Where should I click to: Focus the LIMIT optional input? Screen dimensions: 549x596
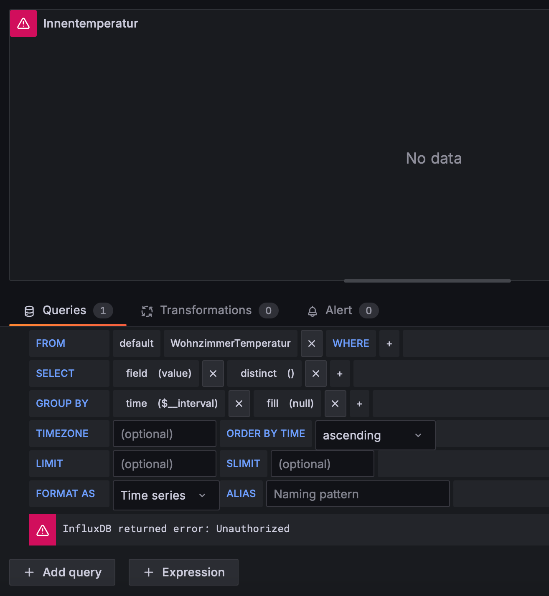pos(165,464)
